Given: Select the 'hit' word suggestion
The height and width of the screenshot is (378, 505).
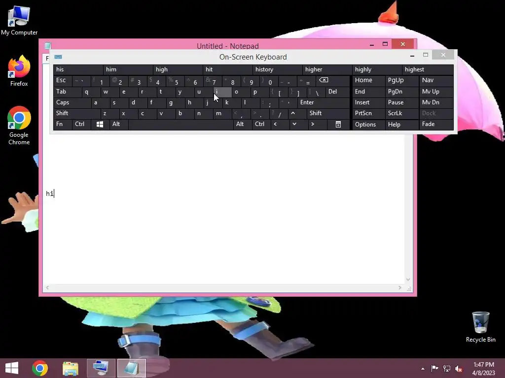Looking at the screenshot, I should 228,69.
